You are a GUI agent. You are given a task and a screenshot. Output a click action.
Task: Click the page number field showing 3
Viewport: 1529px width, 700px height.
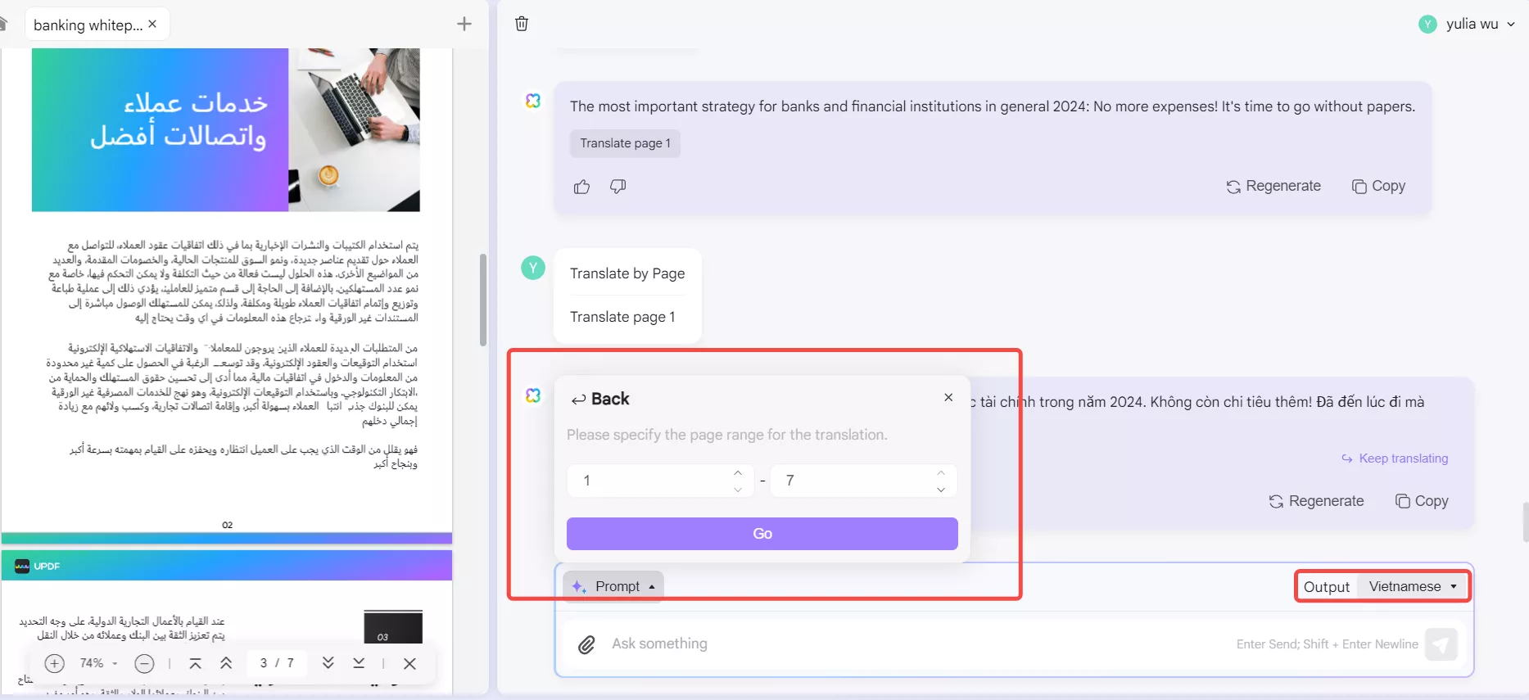tap(264, 663)
